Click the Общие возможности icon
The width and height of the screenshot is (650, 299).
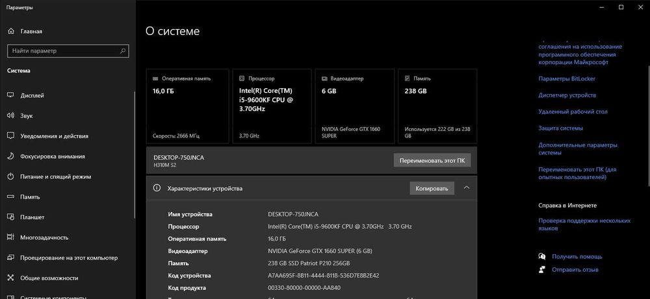[11, 278]
